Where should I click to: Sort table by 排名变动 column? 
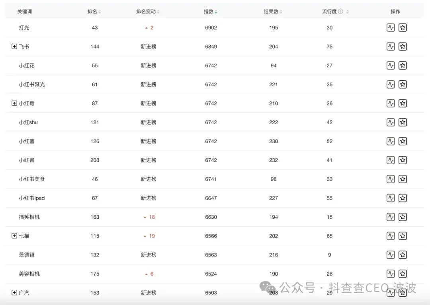pos(148,12)
